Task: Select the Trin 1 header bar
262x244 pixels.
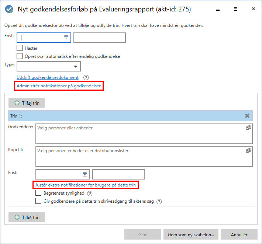Action: click(x=130, y=116)
